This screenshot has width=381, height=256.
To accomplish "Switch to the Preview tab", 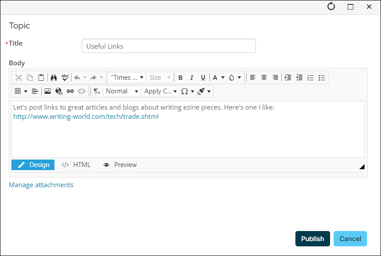I will [120, 165].
